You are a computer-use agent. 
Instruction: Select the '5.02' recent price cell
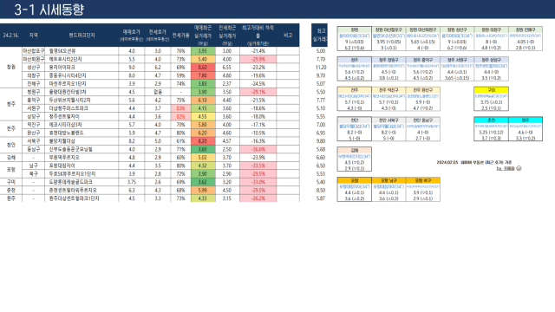click(203, 158)
